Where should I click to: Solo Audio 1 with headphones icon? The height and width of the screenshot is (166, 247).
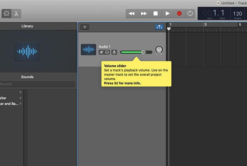pyautogui.click(x=107, y=52)
